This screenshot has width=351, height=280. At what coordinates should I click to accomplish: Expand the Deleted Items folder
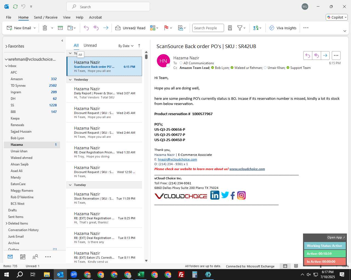(x=7, y=223)
